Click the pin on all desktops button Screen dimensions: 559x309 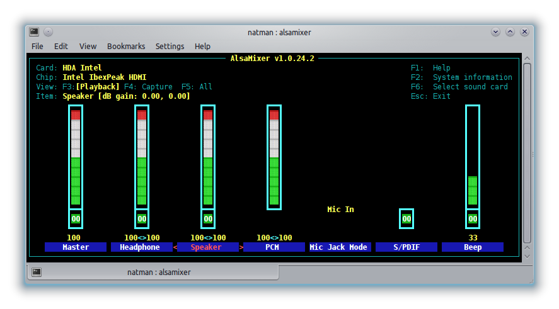[x=49, y=32]
